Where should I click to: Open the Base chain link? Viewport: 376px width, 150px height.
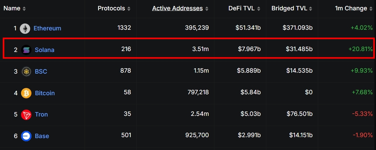pyautogui.click(x=42, y=136)
